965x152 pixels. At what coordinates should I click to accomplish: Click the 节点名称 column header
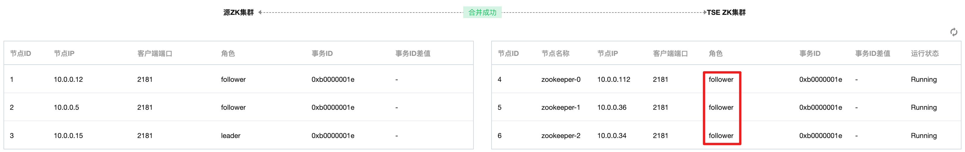[x=555, y=53]
